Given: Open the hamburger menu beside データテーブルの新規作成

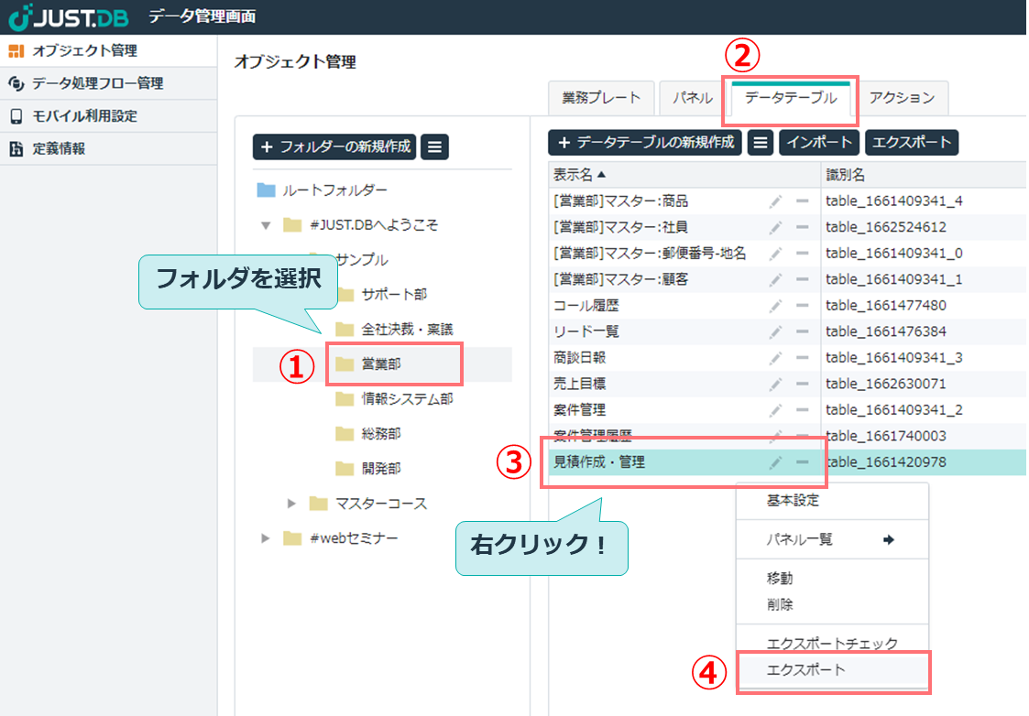Looking at the screenshot, I should pyautogui.click(x=761, y=142).
